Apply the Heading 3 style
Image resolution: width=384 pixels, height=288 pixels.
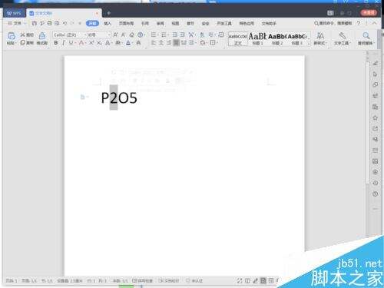(296, 38)
